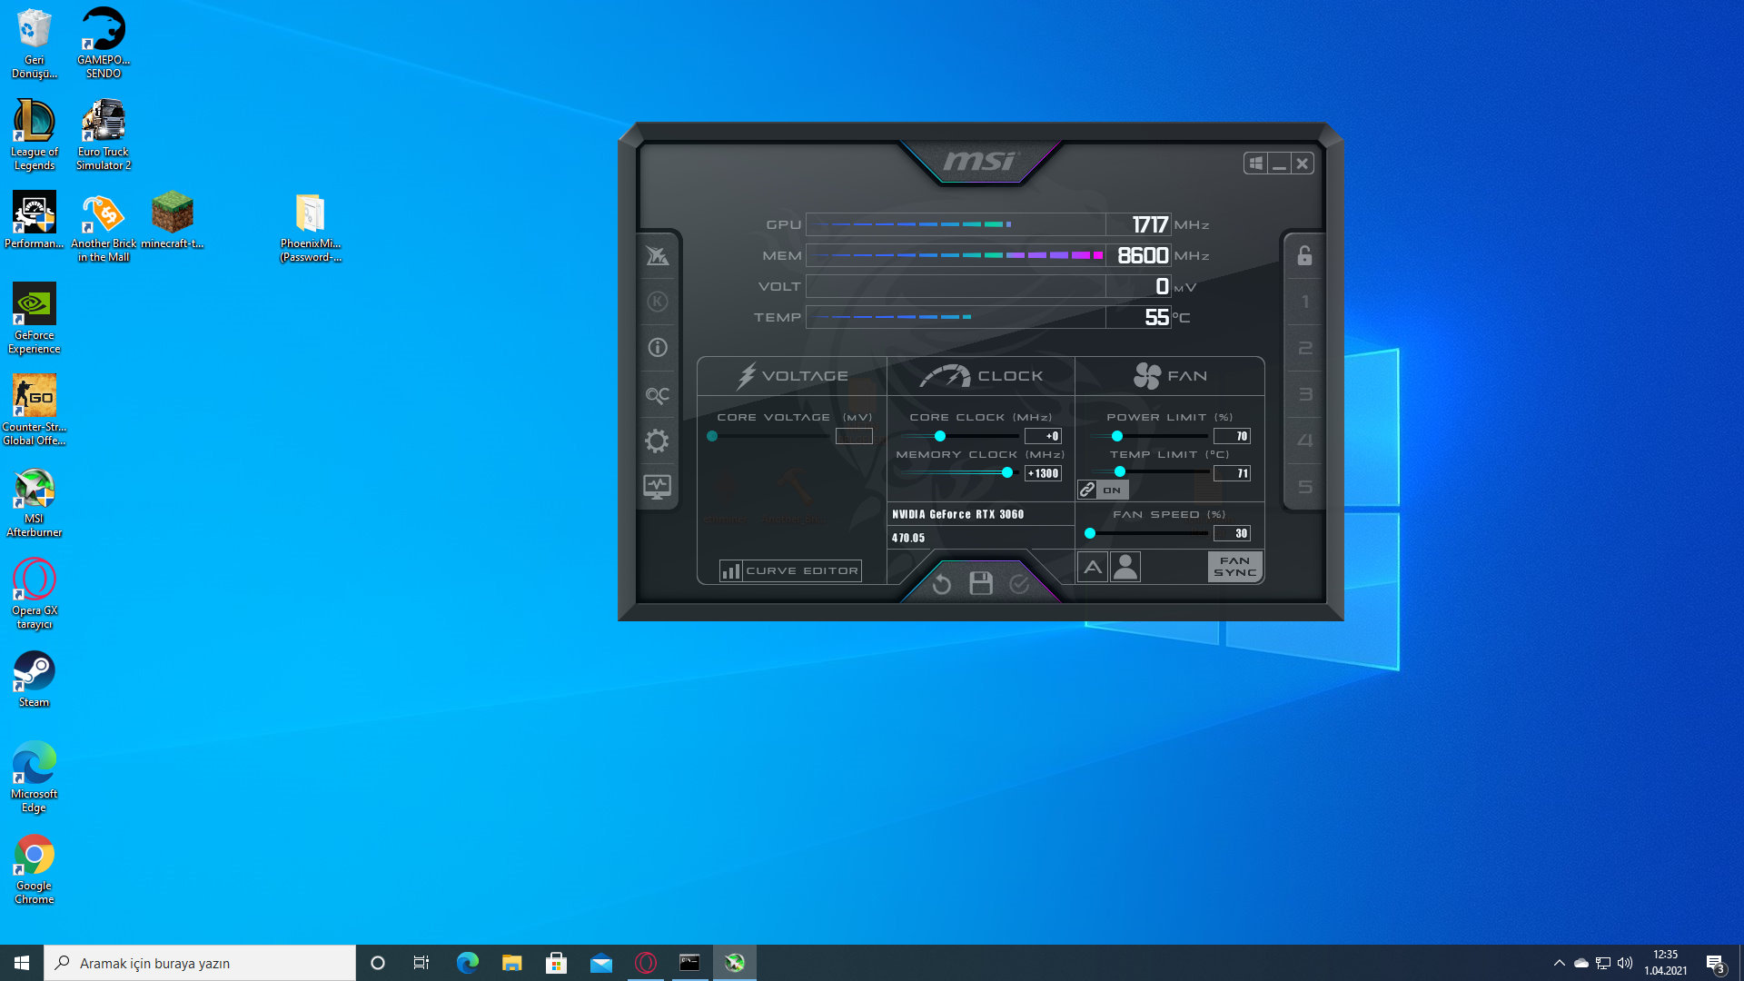Toggle power and temp limit link
The image size is (1744, 981).
(x=1088, y=490)
